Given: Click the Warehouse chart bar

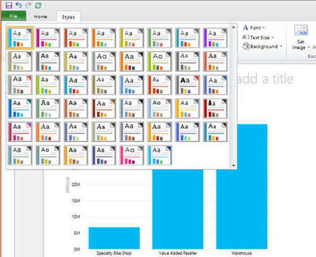Looking at the screenshot, I should pyautogui.click(x=242, y=187).
